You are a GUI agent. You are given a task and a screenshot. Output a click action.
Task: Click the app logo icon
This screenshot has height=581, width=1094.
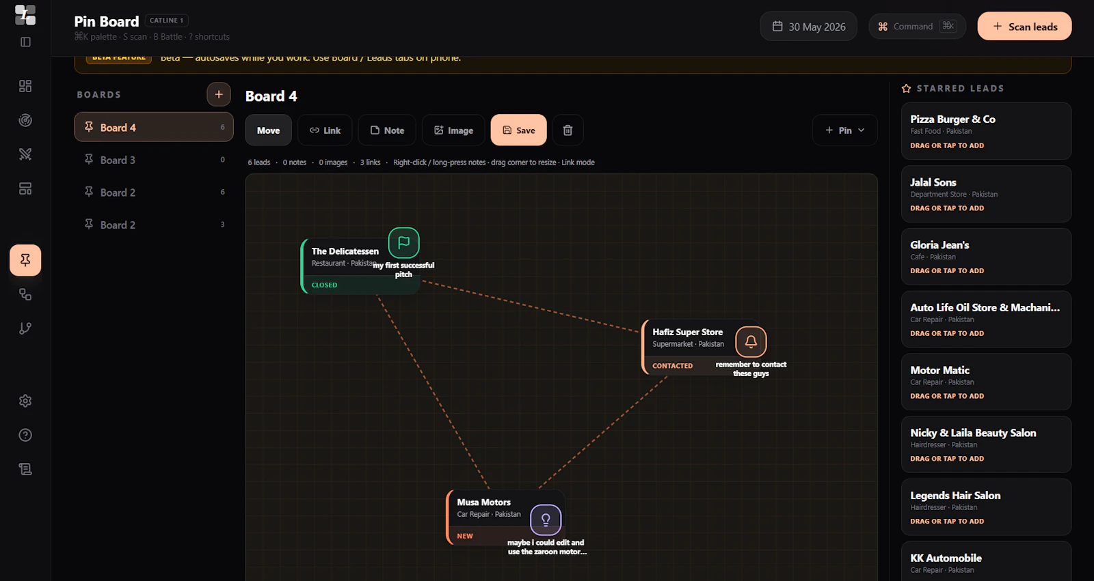(x=25, y=15)
